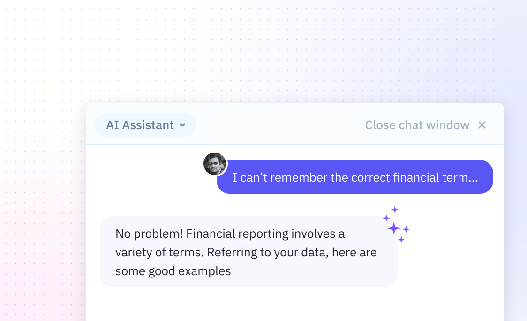Click the large center sparkle star
The width and height of the screenshot is (527, 321).
394,228
